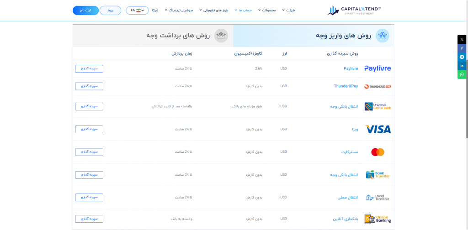Click سپرده گذاری button for ThunderXPay
The height and width of the screenshot is (230, 468).
(89, 86)
